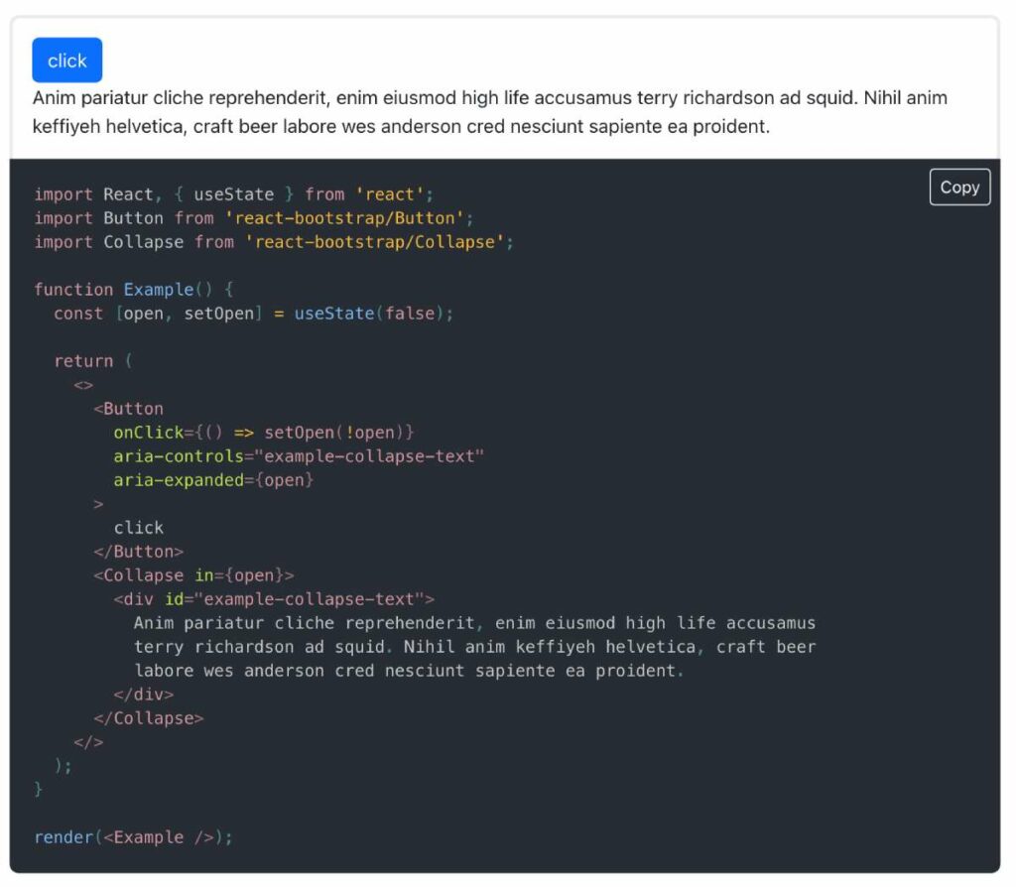This screenshot has height=887, width=1016.
Task: Click the aria-controls attribute line
Action: tap(301, 458)
